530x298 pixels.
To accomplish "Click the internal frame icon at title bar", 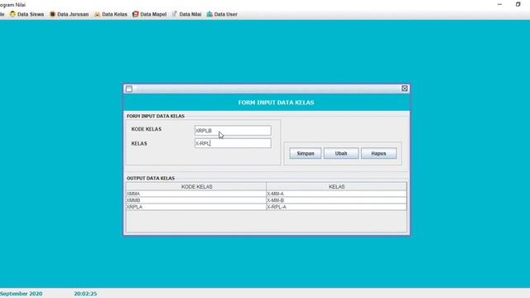I will pos(129,89).
